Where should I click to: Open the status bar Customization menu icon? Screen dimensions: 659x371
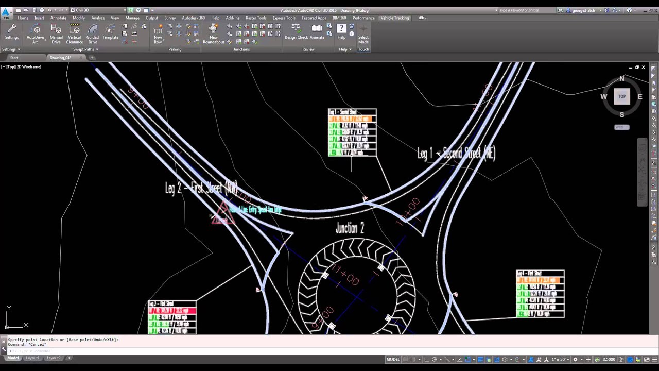tap(655, 360)
